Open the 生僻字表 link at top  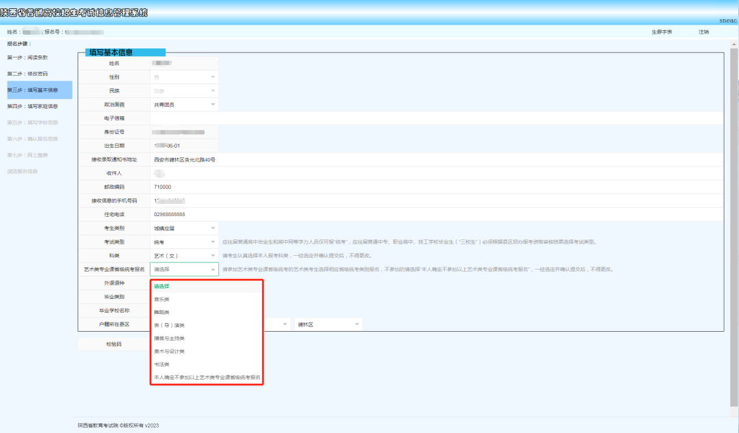coord(662,32)
